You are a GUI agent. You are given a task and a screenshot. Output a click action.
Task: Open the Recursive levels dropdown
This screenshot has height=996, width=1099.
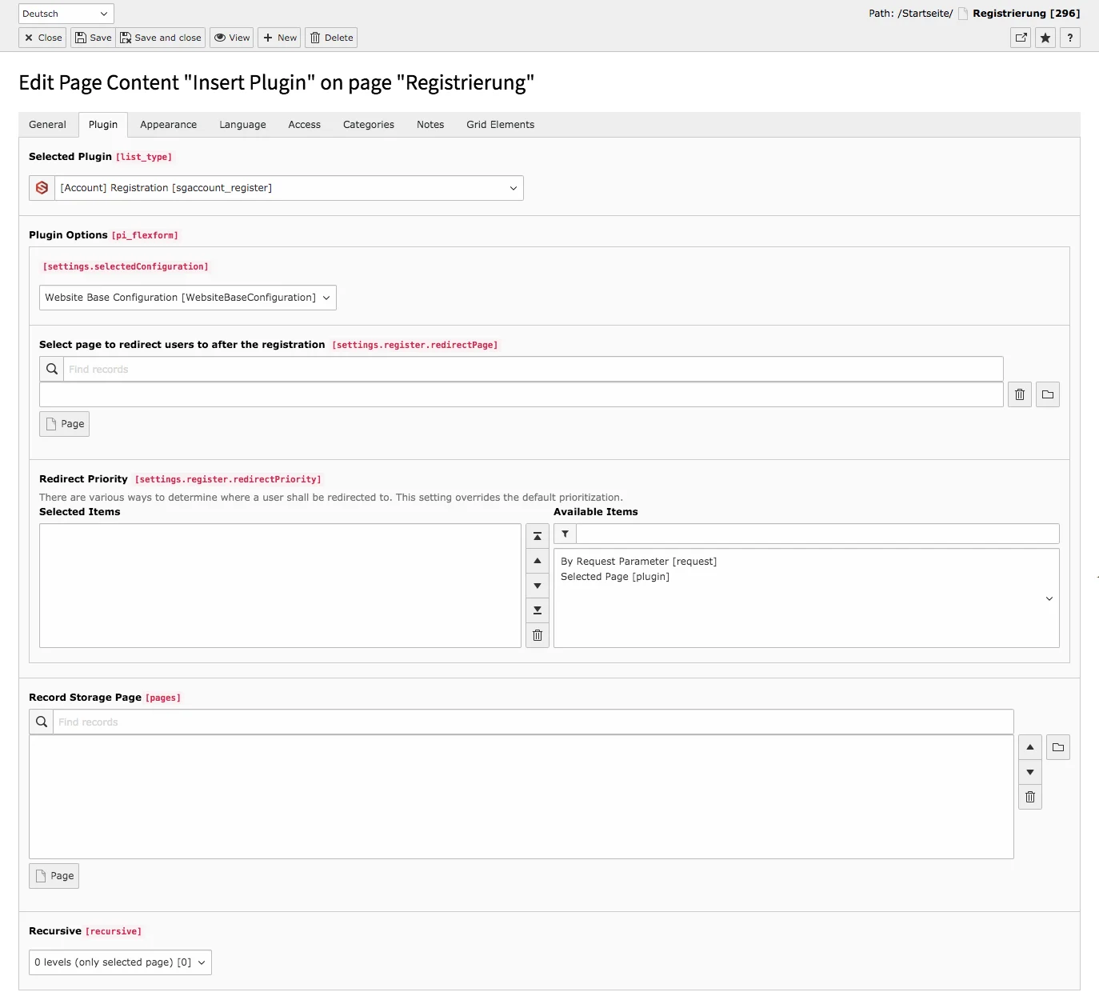tap(119, 962)
